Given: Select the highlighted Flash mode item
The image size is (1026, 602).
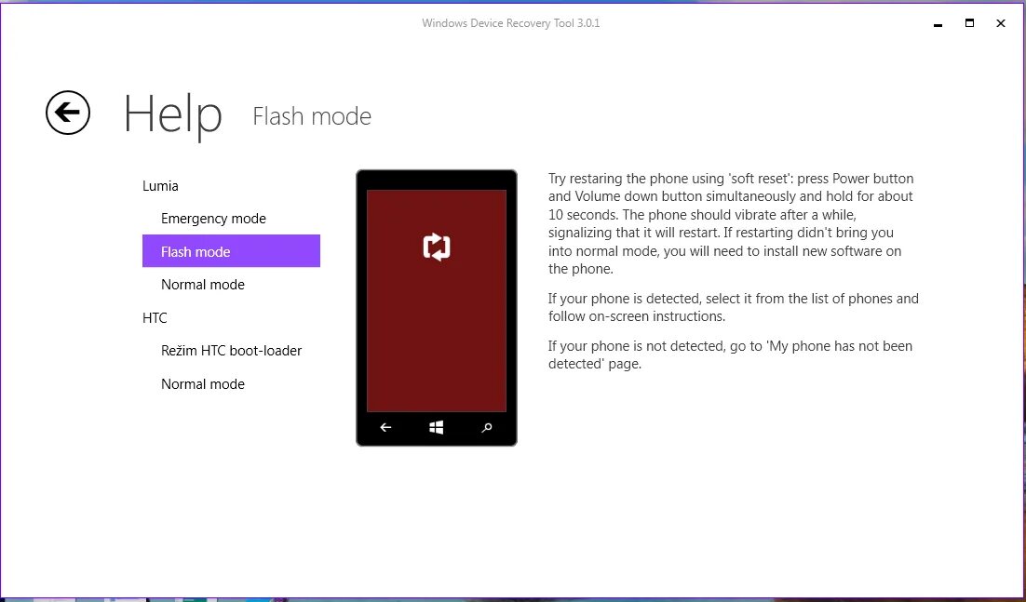Looking at the screenshot, I should (231, 251).
